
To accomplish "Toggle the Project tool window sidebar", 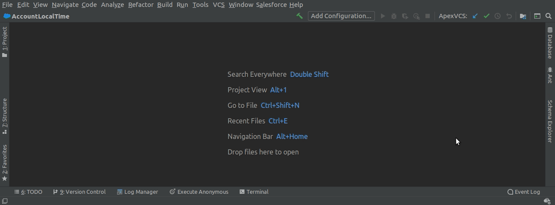I will point(5,42).
